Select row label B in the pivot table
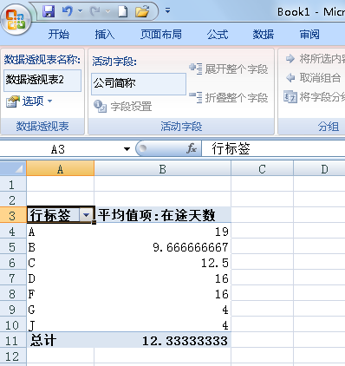 pos(60,247)
